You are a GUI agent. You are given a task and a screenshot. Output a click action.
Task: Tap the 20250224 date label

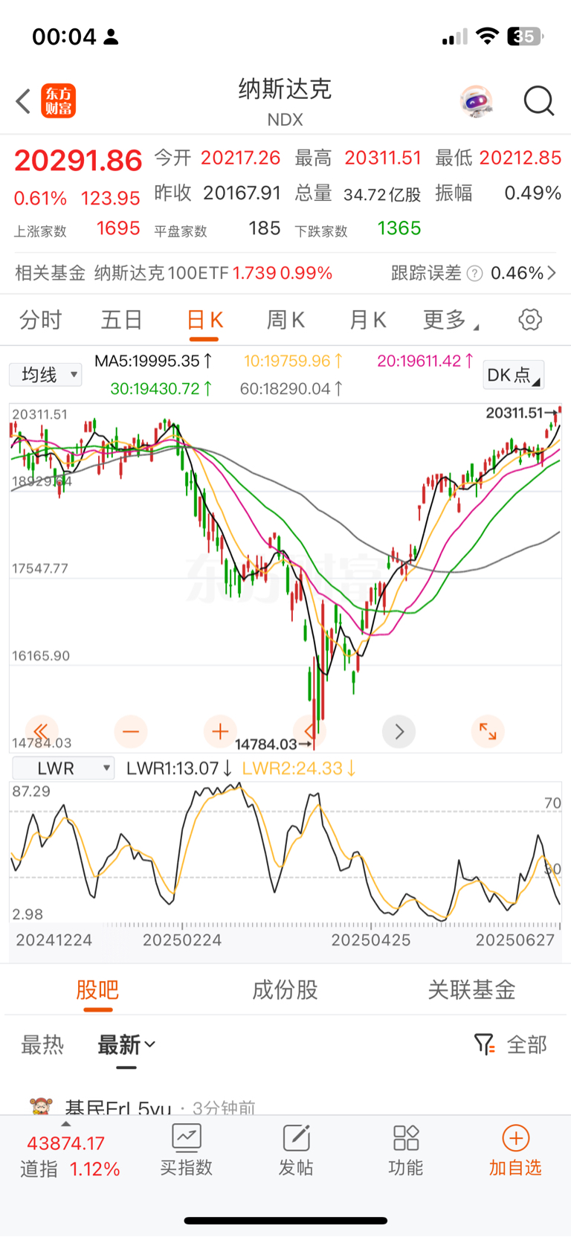point(182,940)
